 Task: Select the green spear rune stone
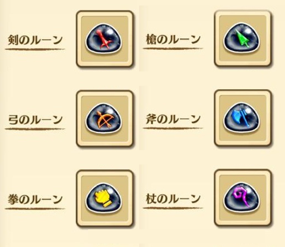point(242,38)
